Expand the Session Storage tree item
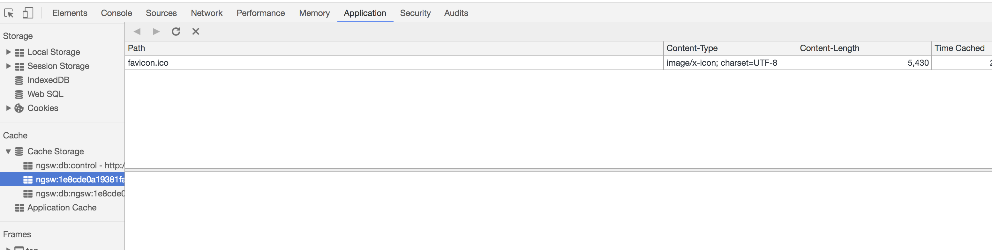The image size is (992, 250). click(x=8, y=66)
